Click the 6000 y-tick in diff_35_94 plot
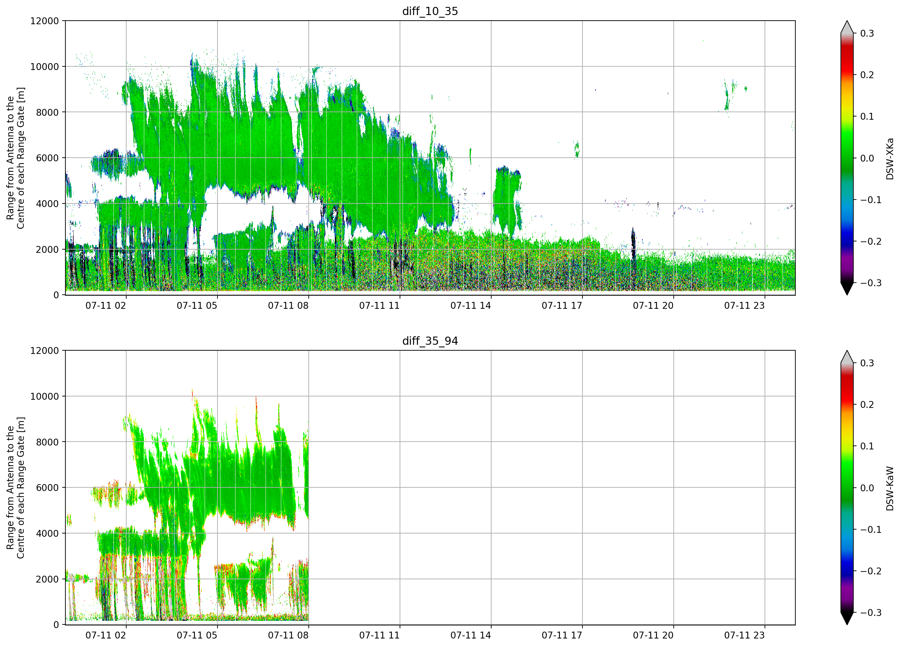This screenshot has height=647, width=901. click(47, 488)
